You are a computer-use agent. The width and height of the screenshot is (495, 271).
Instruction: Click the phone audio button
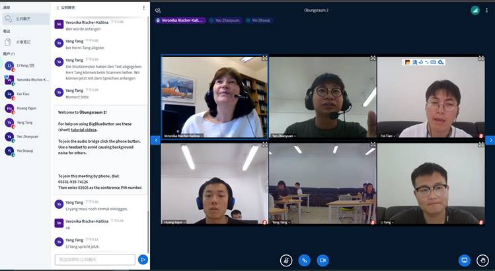click(304, 260)
